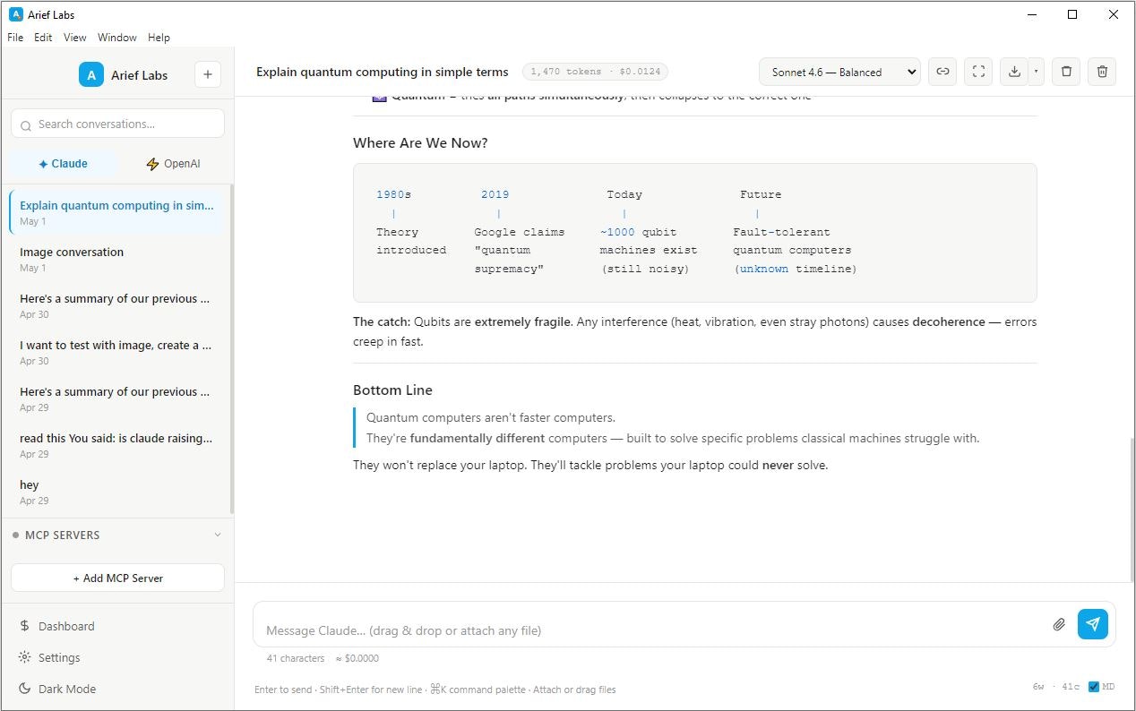1136x711 pixels.
Task: Switch to the Claude provider tab
Action: pyautogui.click(x=63, y=164)
